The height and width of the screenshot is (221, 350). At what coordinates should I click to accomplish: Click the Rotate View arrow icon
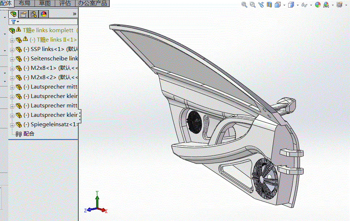(261, 4)
